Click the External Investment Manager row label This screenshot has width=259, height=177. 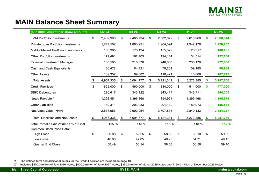click(x=52, y=62)
